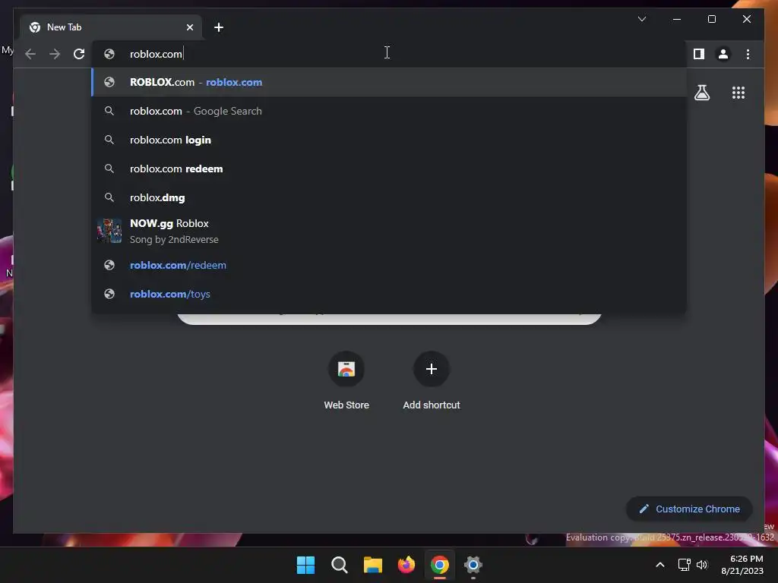This screenshot has height=583, width=778.
Task: Choose NOW.gg Roblox song suggestion
Action: pos(389,231)
